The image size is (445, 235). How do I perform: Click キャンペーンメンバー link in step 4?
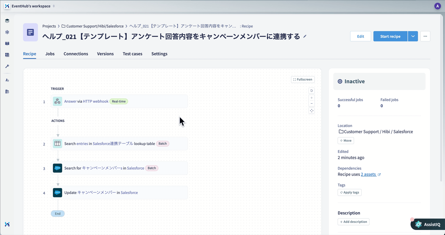[x=97, y=192]
